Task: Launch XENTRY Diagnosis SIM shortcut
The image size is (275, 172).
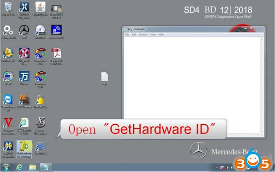Action: point(8,150)
